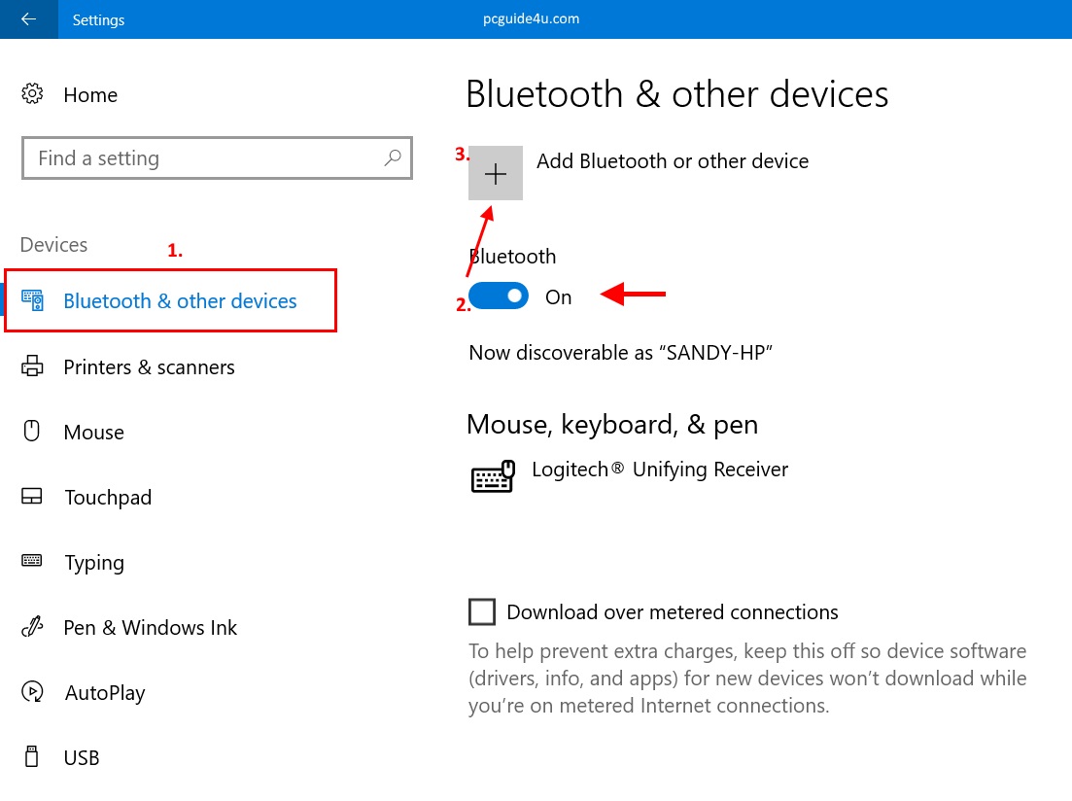1072x801 pixels.
Task: Click Add Bluetooth or other device label
Action: coord(672,161)
